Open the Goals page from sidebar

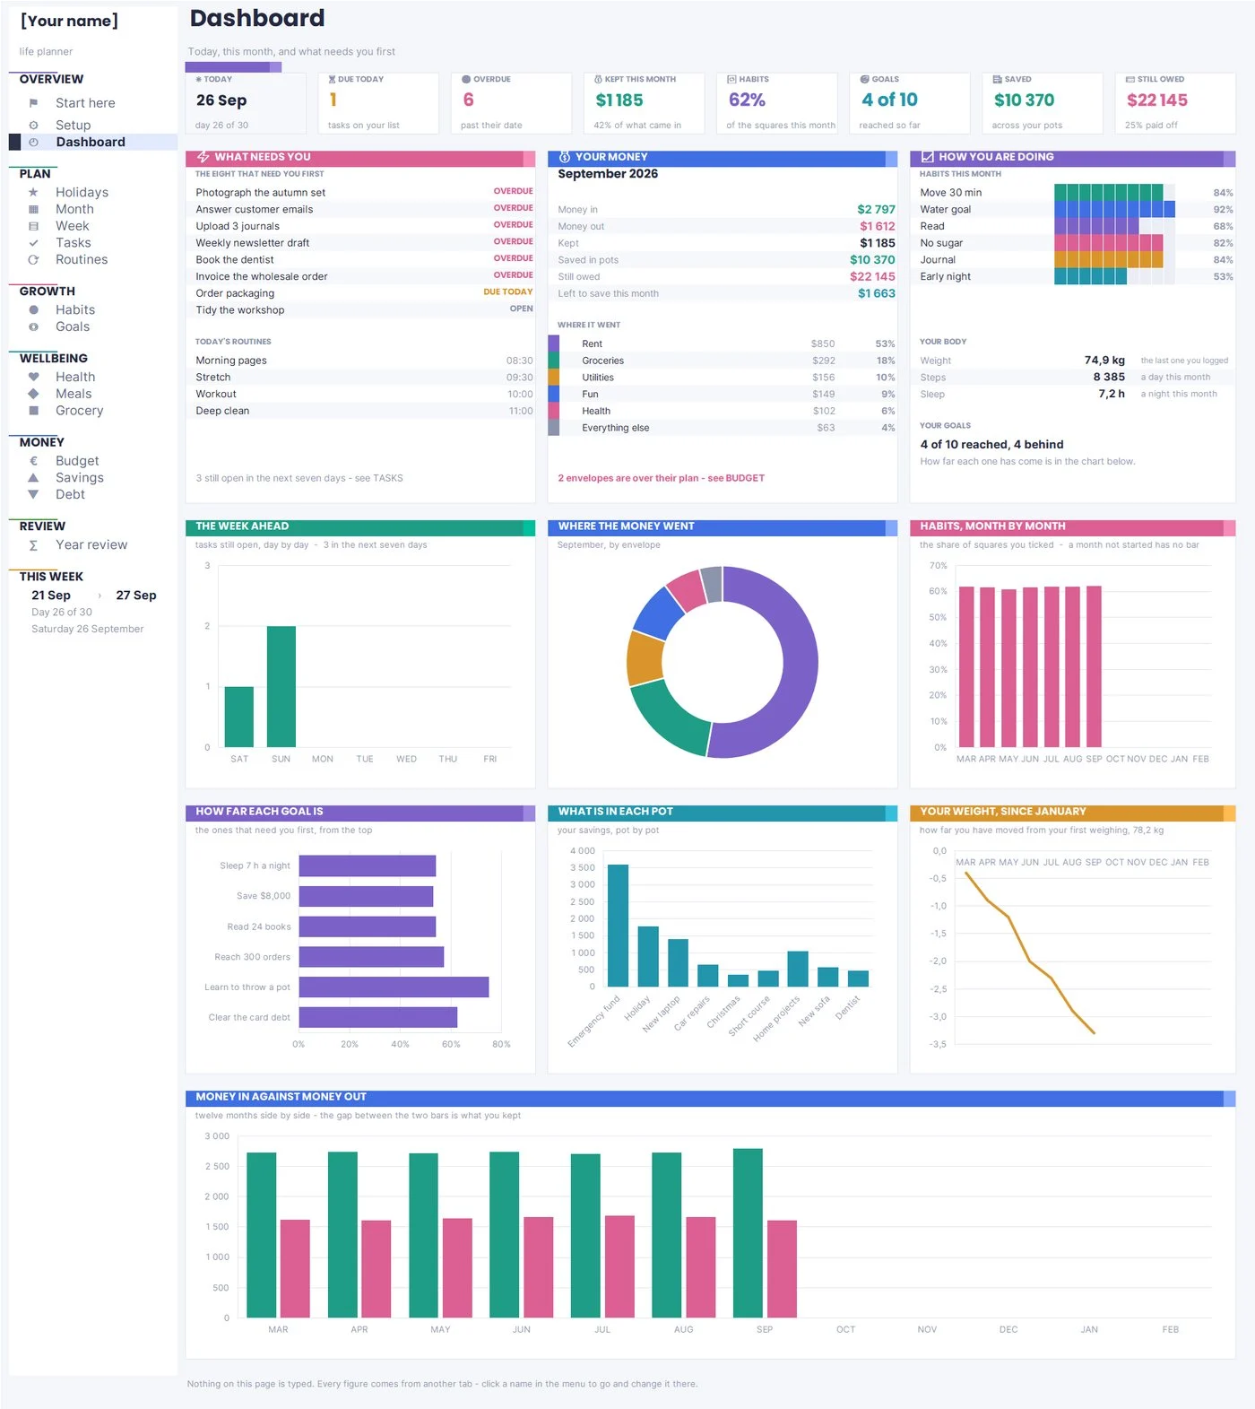(73, 326)
